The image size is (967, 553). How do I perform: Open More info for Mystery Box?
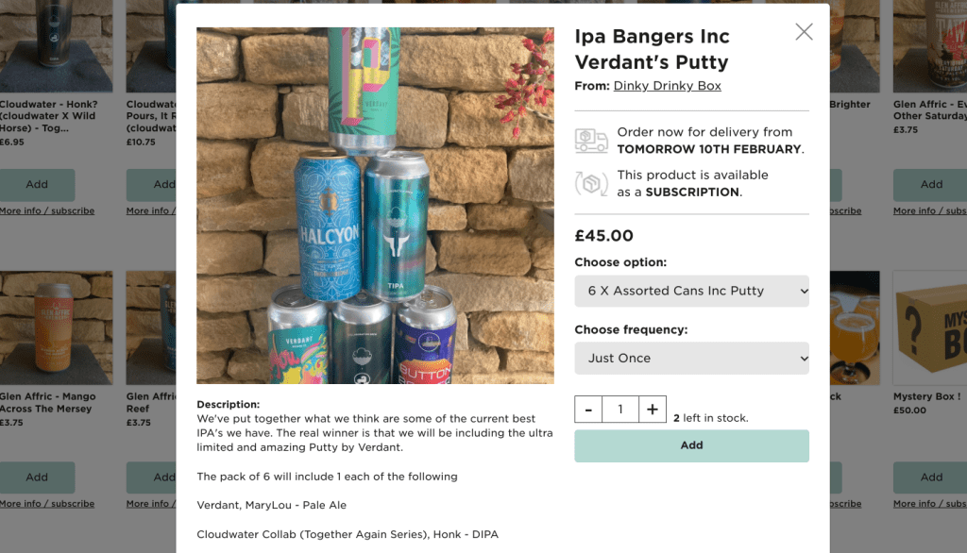click(x=930, y=504)
